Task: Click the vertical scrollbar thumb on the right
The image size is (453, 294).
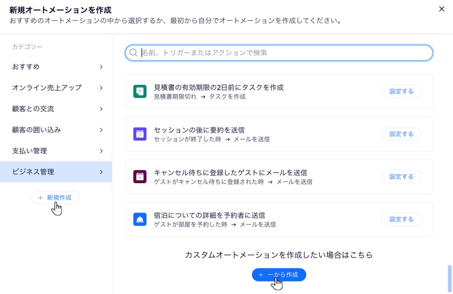Action: click(x=450, y=279)
